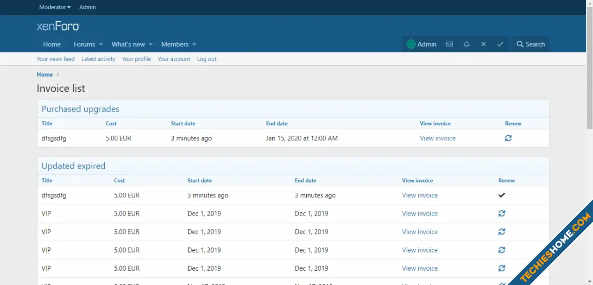Open Your news feed link

point(56,59)
